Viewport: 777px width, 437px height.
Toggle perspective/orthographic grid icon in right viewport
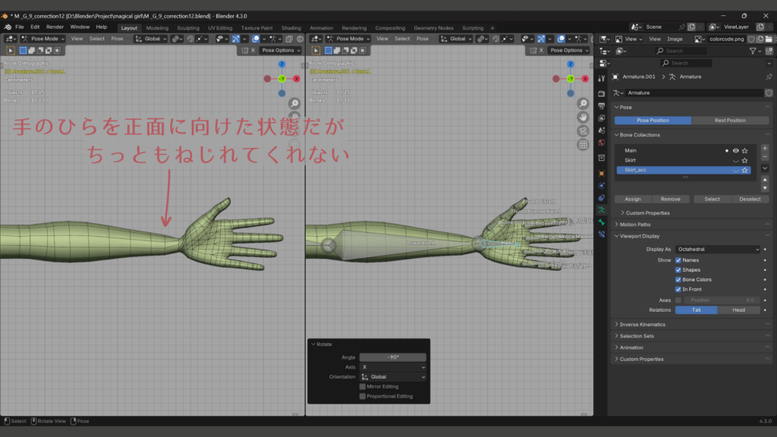tap(583, 144)
